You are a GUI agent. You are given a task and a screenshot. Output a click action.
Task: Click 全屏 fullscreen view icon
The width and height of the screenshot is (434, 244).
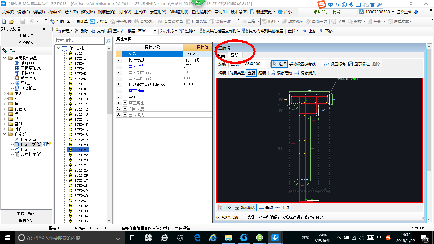pyautogui.click(x=338, y=21)
